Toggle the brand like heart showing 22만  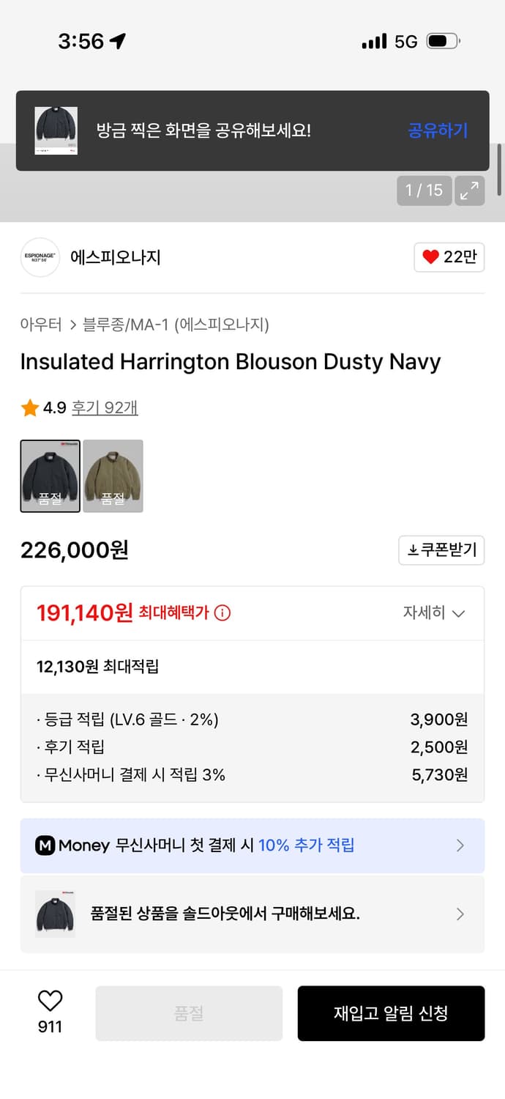pyautogui.click(x=449, y=257)
